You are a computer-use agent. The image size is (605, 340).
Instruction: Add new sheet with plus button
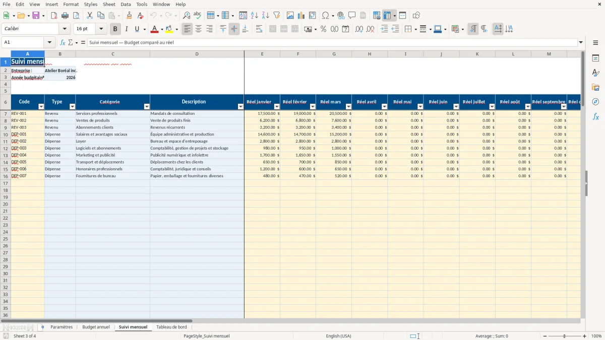coord(42,327)
